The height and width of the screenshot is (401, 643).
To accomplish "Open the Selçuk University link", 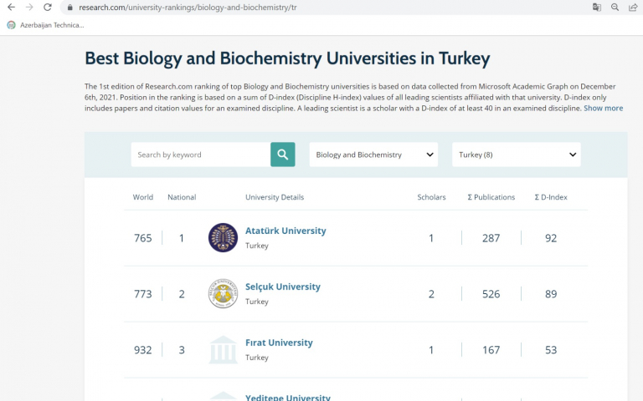I will (282, 287).
